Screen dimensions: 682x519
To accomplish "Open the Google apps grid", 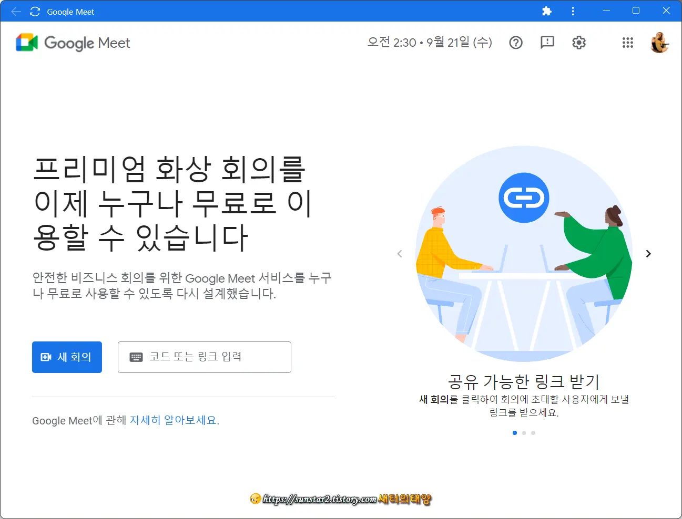I will pyautogui.click(x=628, y=43).
